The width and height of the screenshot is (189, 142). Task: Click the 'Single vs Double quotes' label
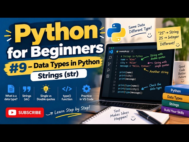[x=46, y=97]
